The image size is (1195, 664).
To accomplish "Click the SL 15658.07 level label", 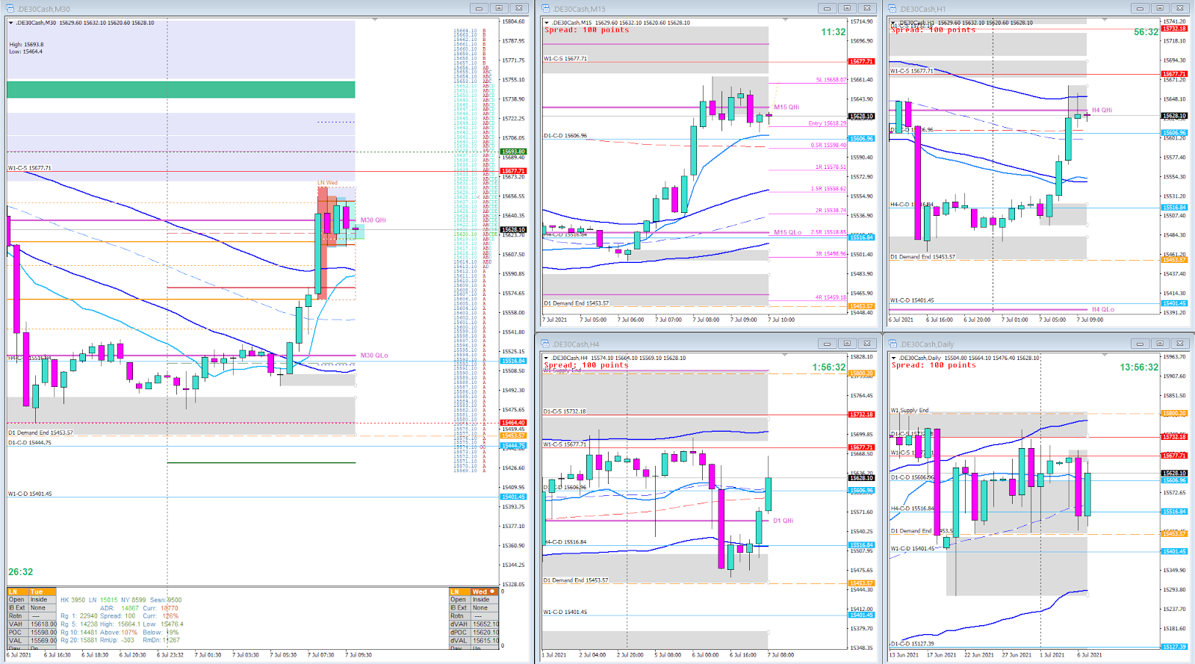I will (x=831, y=79).
